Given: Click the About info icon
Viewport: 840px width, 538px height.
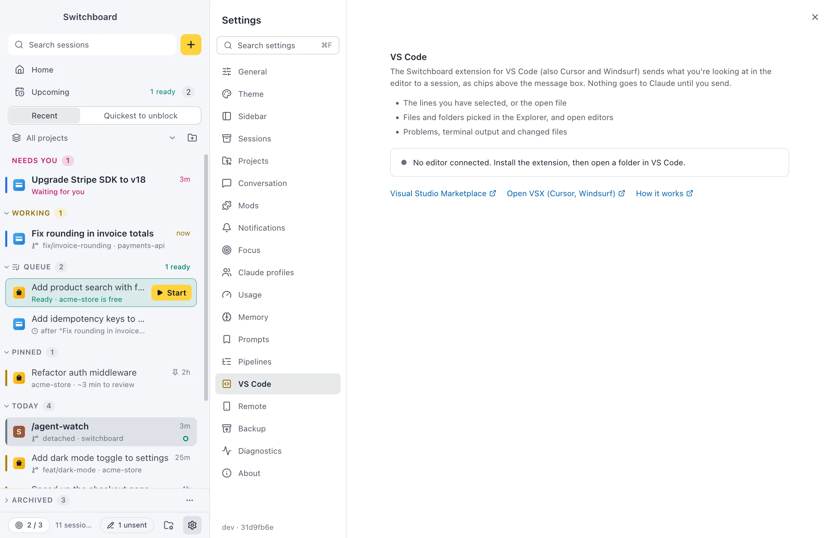Looking at the screenshot, I should (x=227, y=473).
